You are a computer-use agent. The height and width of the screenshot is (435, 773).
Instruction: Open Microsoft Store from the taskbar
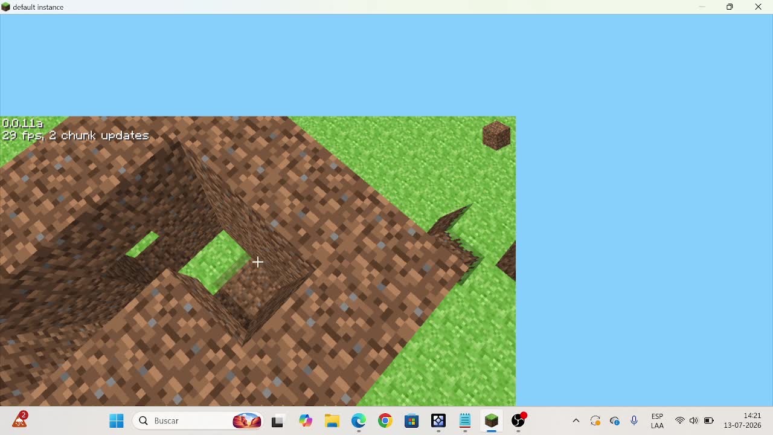(412, 420)
